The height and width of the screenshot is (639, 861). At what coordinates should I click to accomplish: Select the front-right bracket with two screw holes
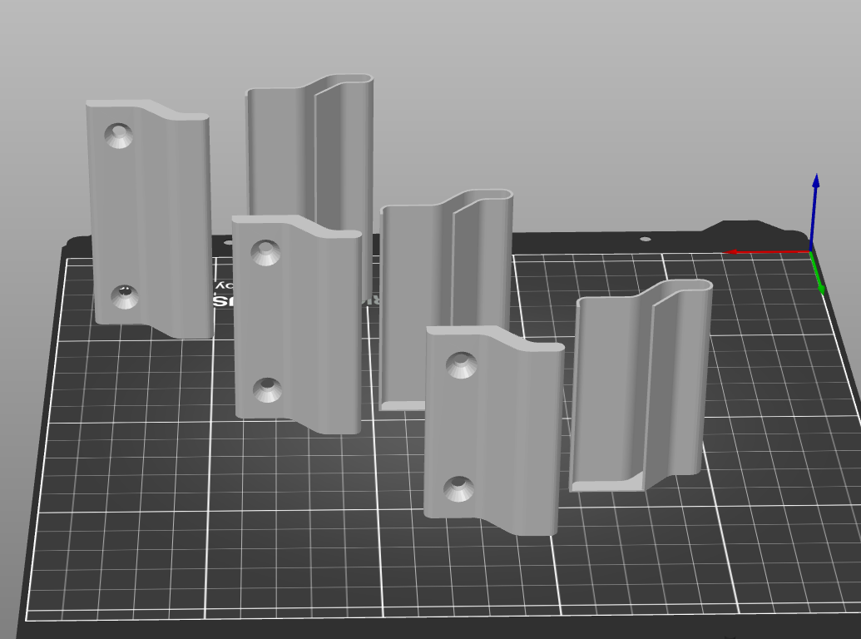pyautogui.click(x=493, y=430)
